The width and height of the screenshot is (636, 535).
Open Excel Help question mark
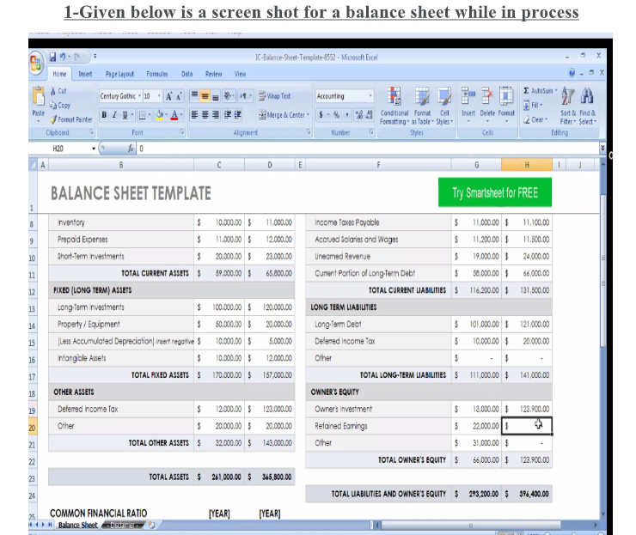572,73
